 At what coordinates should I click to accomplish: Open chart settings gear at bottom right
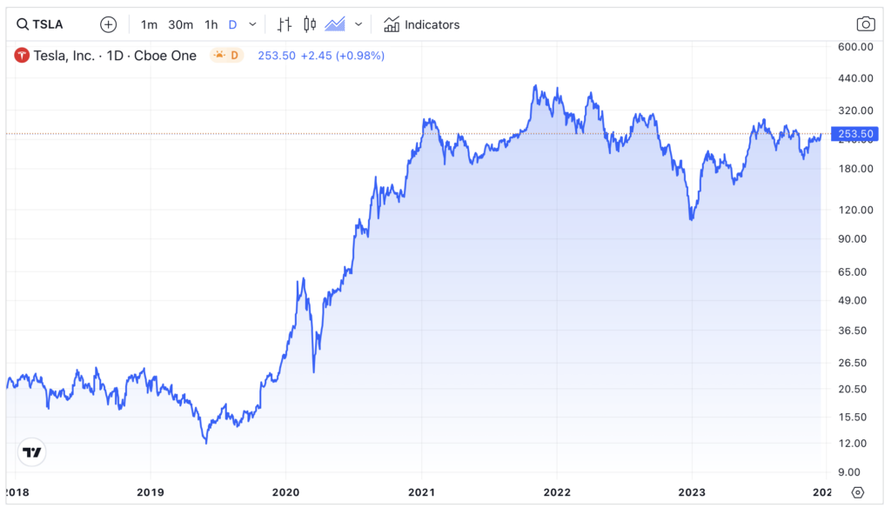point(858,492)
